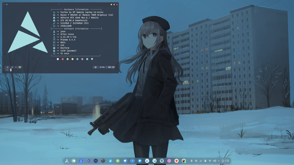The height and width of the screenshot is (165, 294).
Task: Launch the purple H icon in dock
Action: 88,161
